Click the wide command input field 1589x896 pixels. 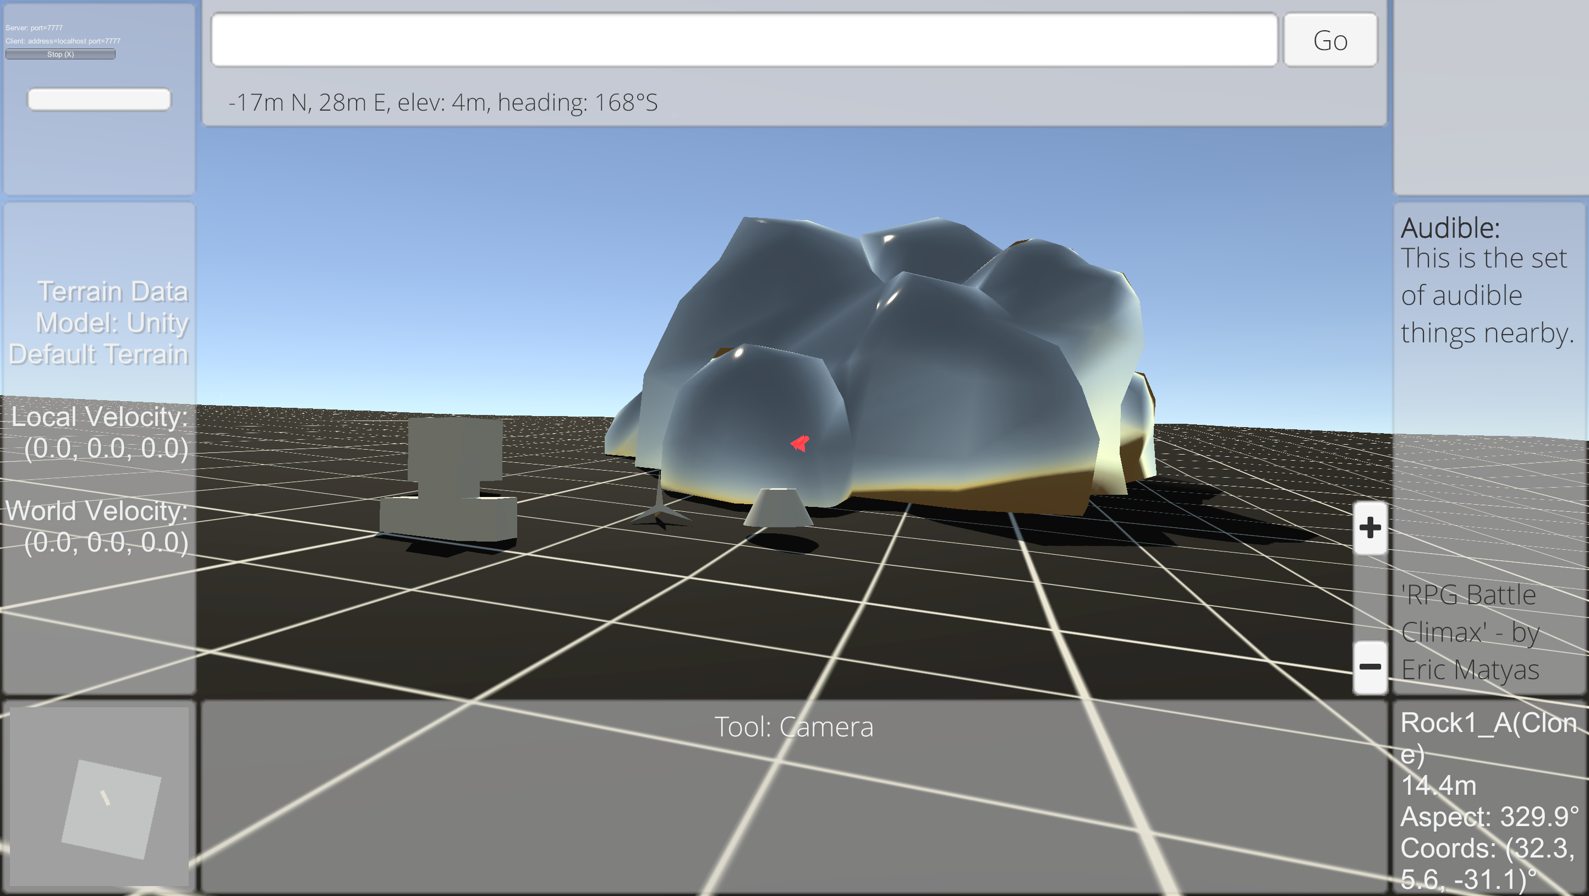click(743, 40)
